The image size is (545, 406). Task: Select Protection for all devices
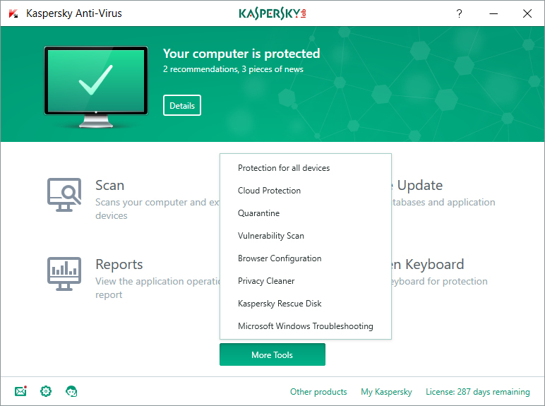(284, 168)
